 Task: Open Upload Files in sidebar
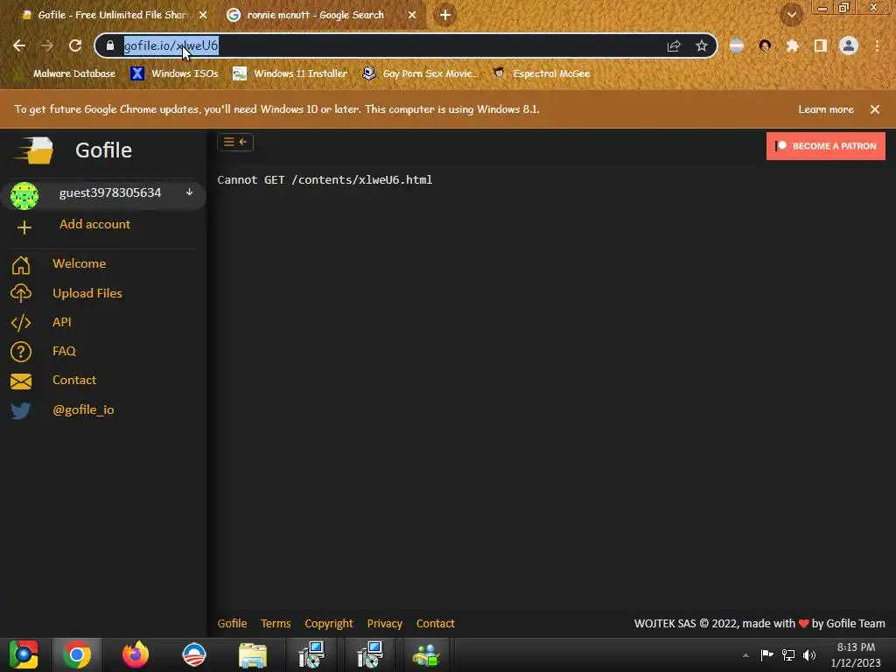pos(87,293)
